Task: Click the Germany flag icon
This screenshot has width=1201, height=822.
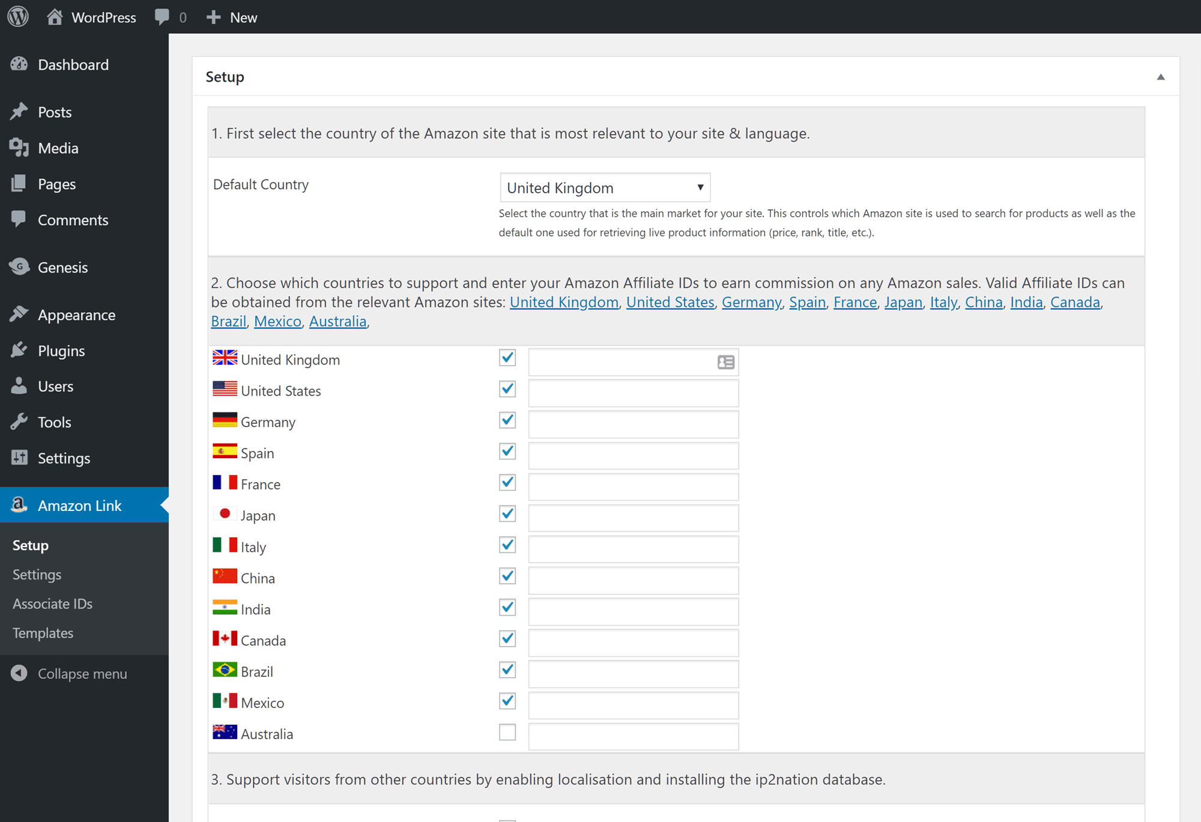Action: [x=225, y=420]
